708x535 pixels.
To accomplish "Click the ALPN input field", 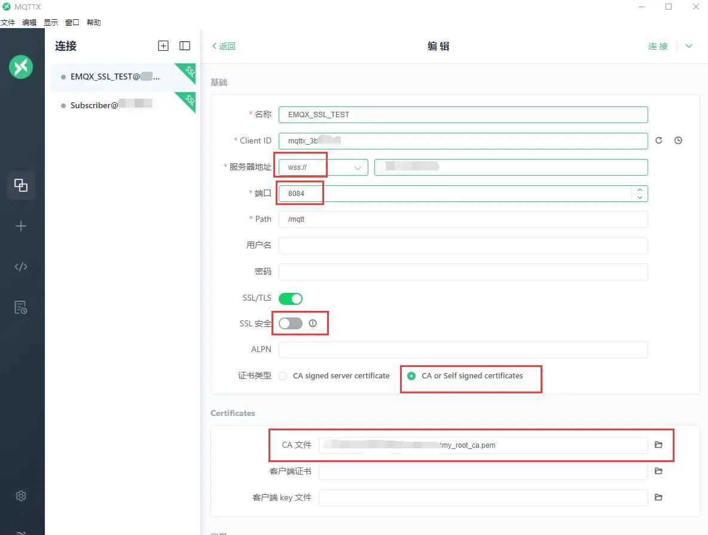I will 463,350.
